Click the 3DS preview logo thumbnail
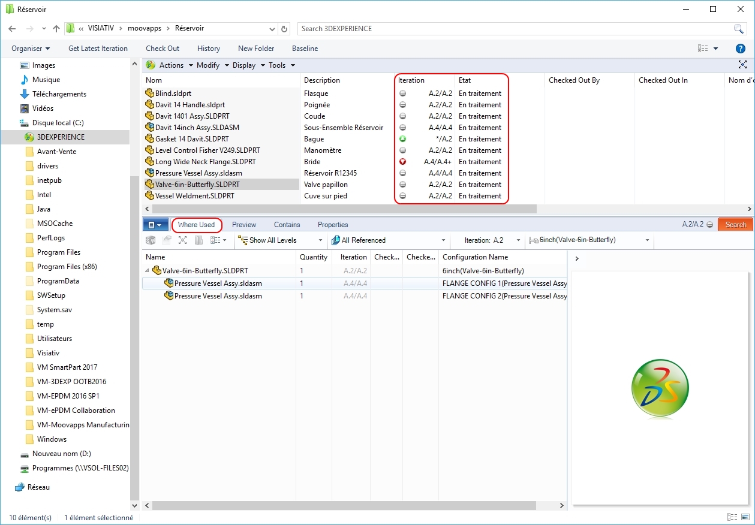The height and width of the screenshot is (525, 755). pyautogui.click(x=660, y=388)
